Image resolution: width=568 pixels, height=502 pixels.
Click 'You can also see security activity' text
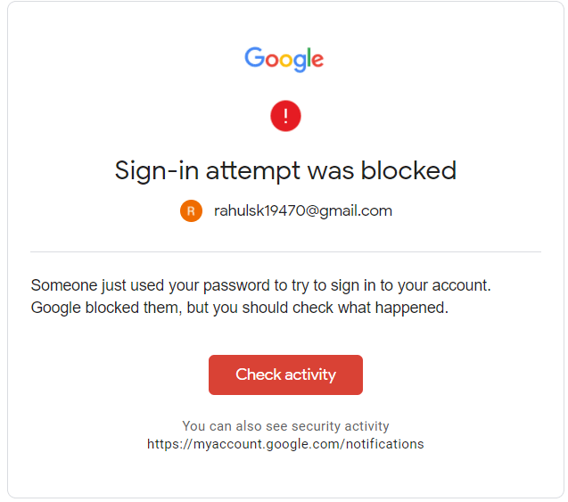tap(285, 426)
